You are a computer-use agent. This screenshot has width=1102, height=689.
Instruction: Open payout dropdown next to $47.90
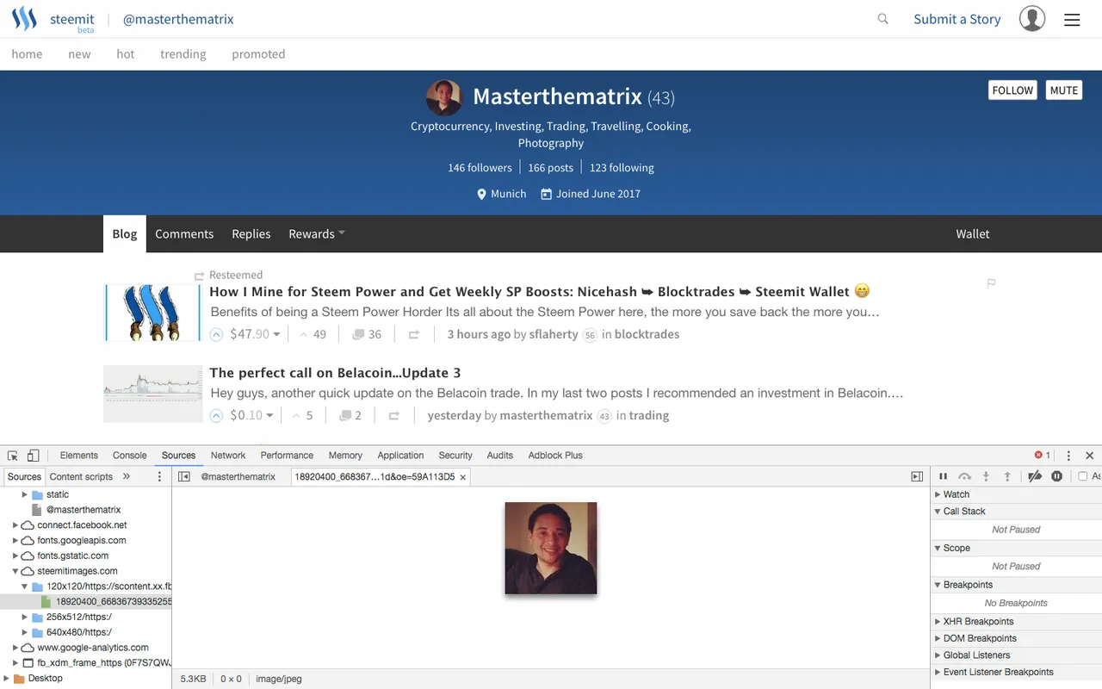[276, 334]
